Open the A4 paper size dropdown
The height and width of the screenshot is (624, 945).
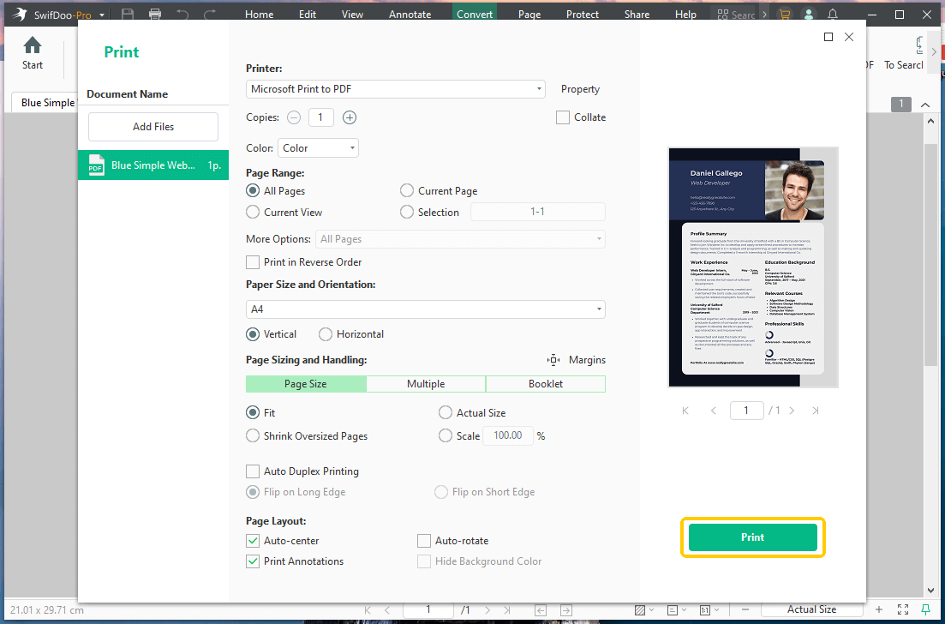[425, 310]
